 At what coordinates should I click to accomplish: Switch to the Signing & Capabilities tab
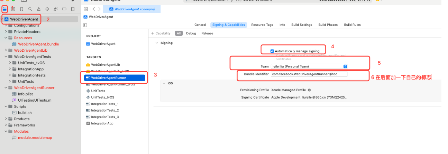229,25
